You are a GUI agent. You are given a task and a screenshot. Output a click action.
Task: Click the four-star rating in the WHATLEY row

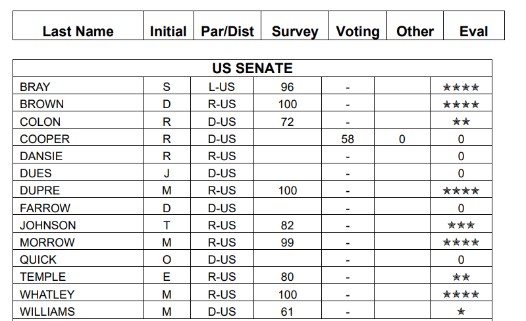click(461, 295)
